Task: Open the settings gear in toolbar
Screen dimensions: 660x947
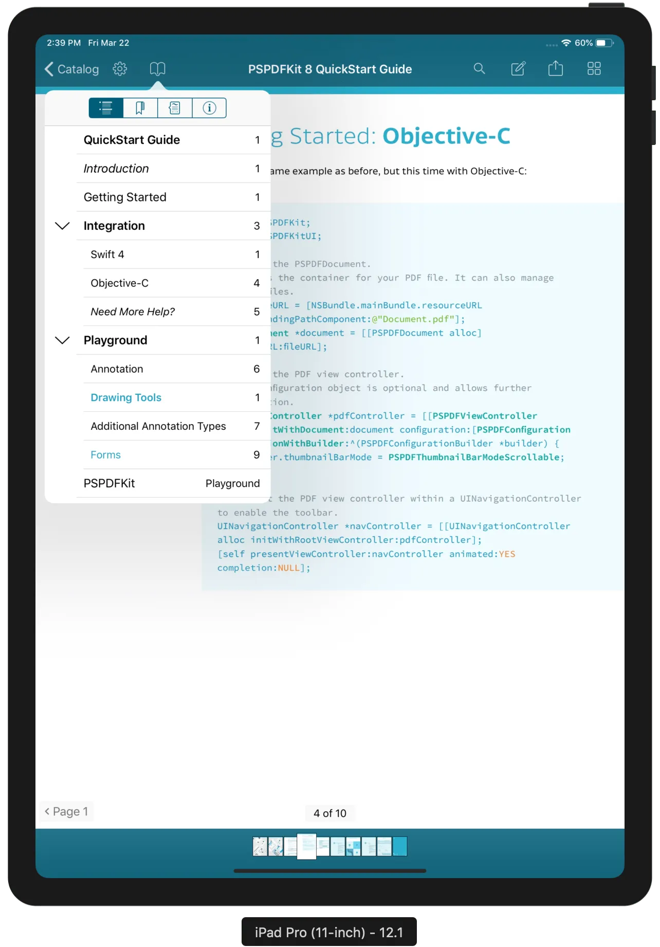Action: 120,69
